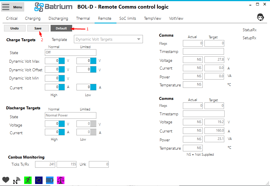The width and height of the screenshot is (270, 186).
Task: Go to the VoltView tab
Action: pyautogui.click(x=176, y=18)
